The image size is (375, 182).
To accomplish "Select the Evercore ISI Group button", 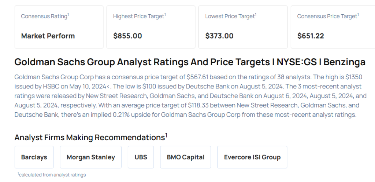I will pyautogui.click(x=252, y=157).
